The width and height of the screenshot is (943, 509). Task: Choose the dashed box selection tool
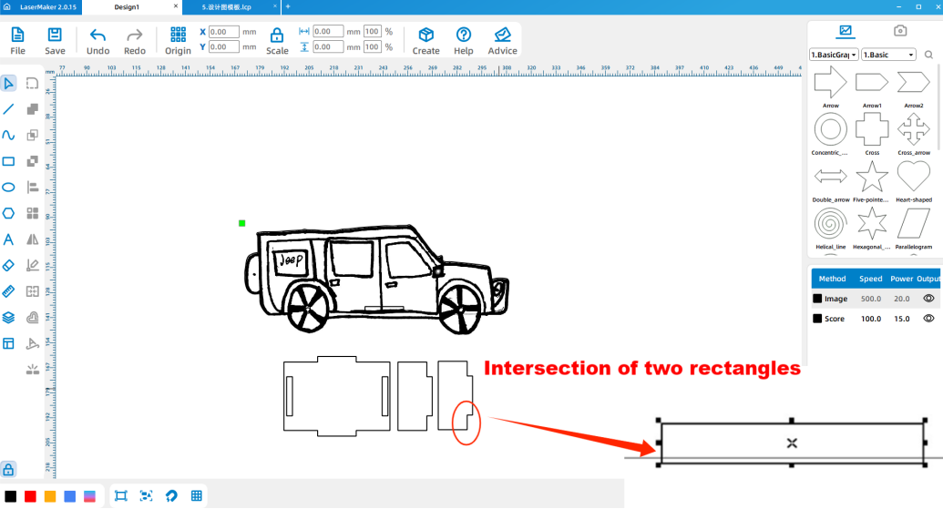(x=33, y=83)
